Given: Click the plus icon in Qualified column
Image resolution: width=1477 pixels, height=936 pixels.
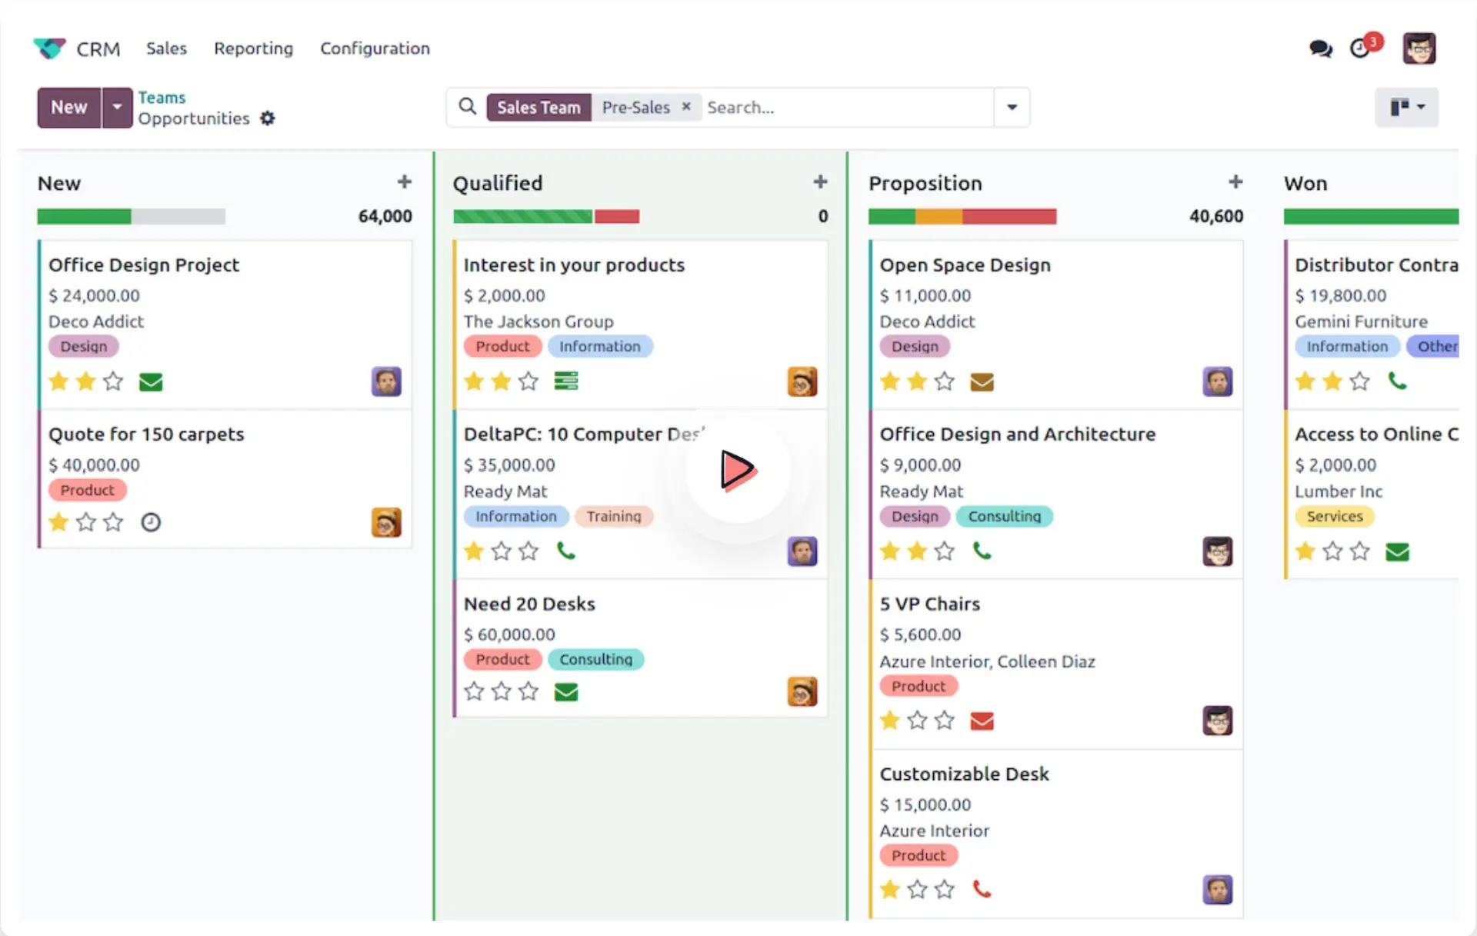Looking at the screenshot, I should tap(820, 182).
